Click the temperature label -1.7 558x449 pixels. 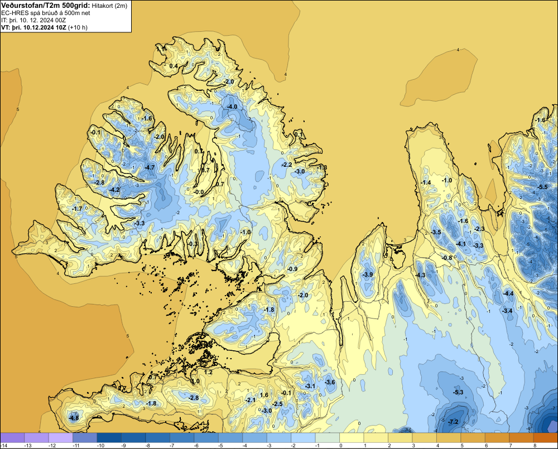click(77, 209)
